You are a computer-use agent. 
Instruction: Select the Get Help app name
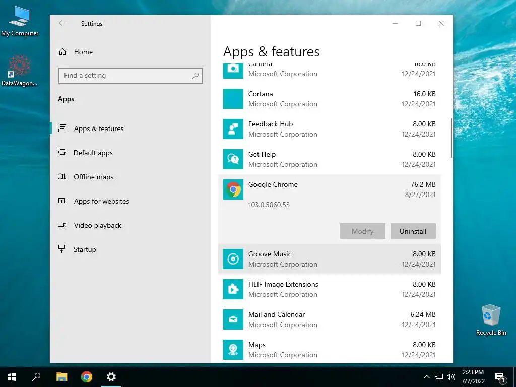point(262,154)
